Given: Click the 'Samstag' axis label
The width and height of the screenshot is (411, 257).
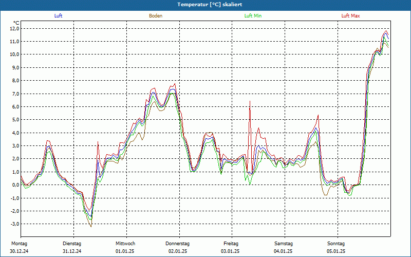Looking at the screenshot, I should [284, 243].
